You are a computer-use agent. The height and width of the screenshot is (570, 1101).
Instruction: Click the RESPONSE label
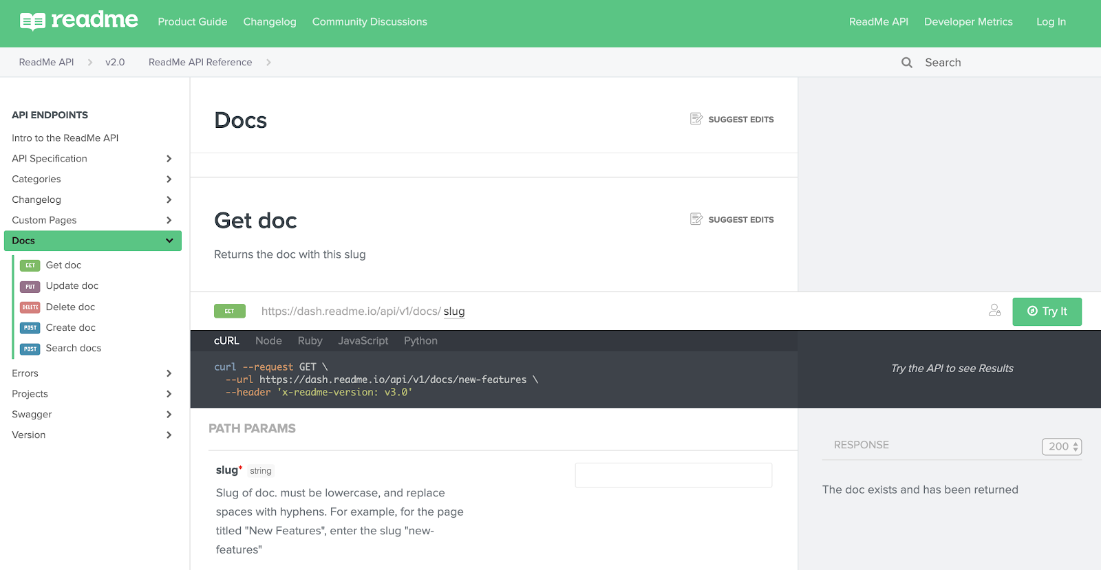click(x=862, y=445)
